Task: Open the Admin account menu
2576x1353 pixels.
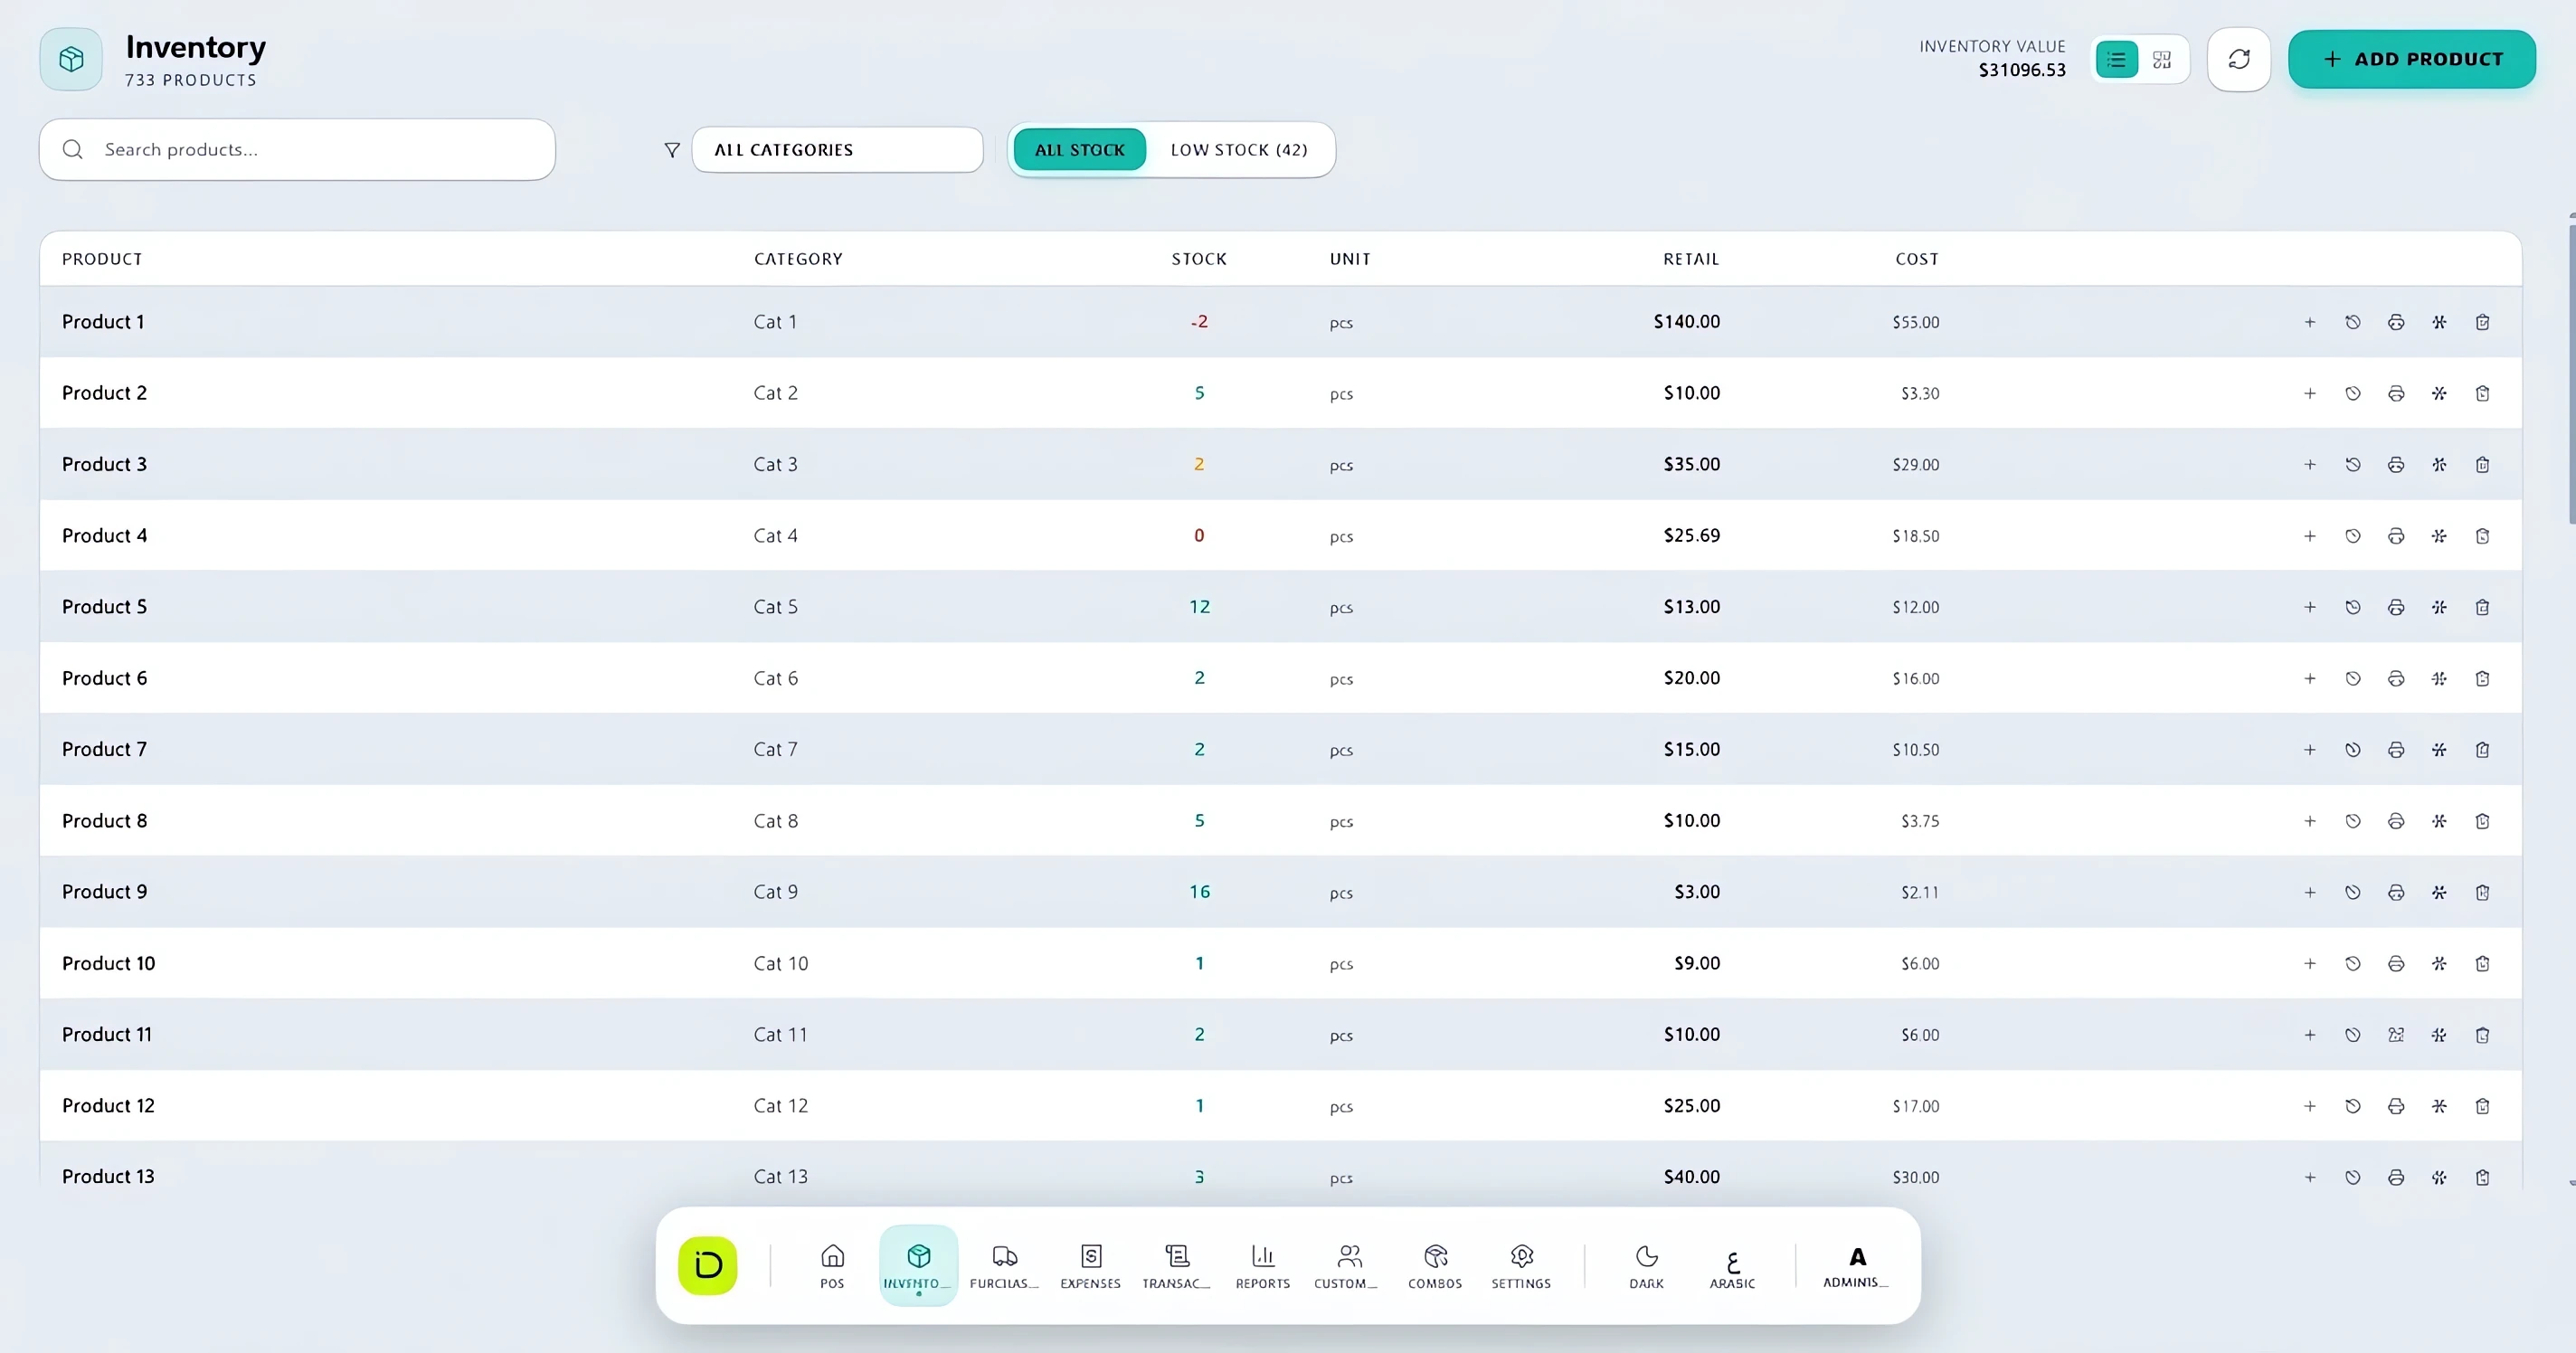Action: pyautogui.click(x=1856, y=1266)
